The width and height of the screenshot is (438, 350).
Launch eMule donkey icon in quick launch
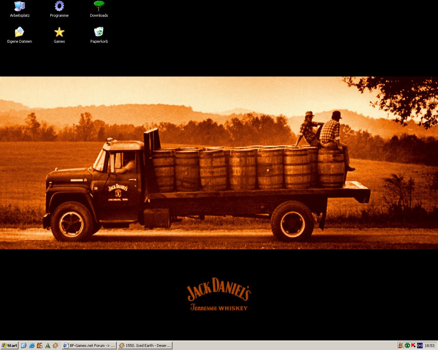[x=40, y=346]
